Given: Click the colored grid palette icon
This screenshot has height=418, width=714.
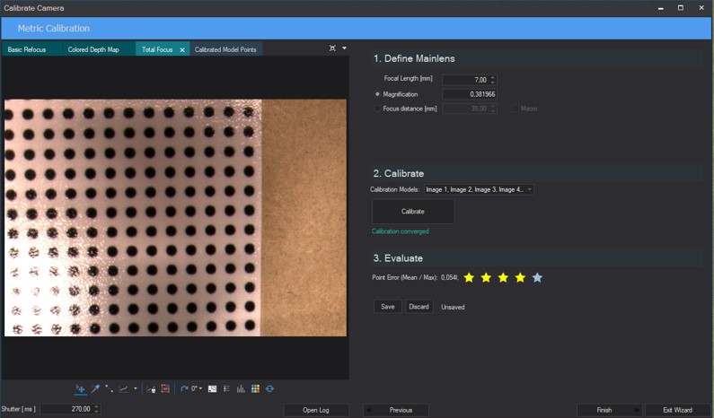Looking at the screenshot, I should click(x=255, y=389).
